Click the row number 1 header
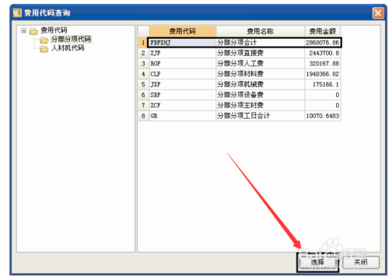Image resolution: width=389 pixels, height=280 pixels. tap(143, 43)
